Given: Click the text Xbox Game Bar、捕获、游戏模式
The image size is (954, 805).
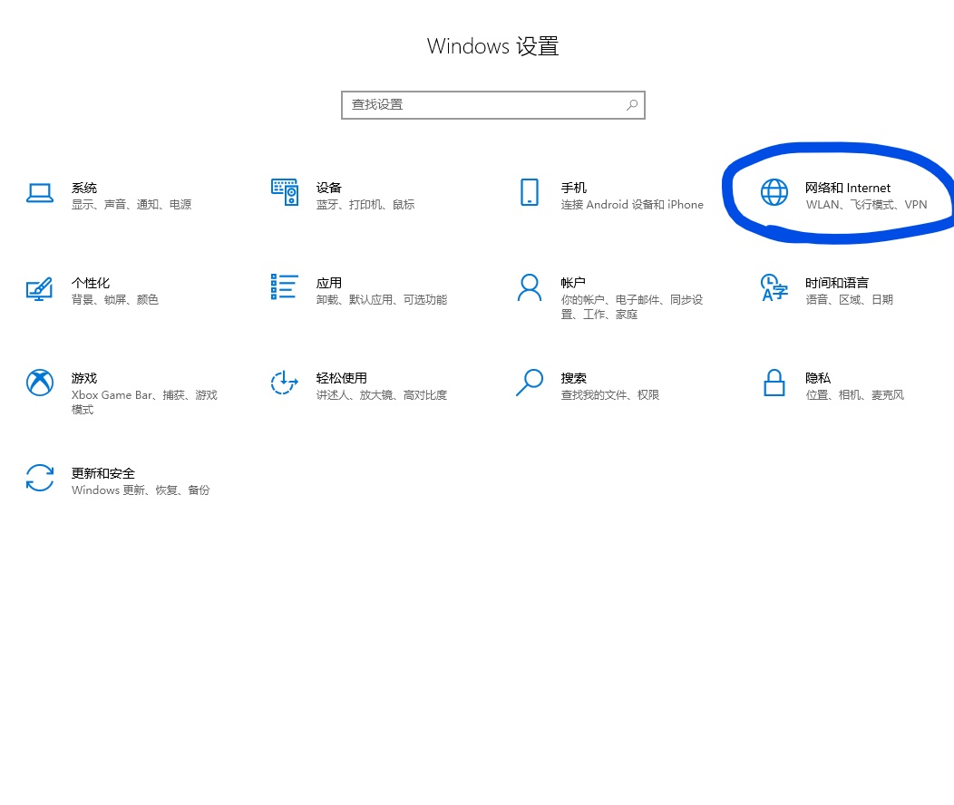Looking at the screenshot, I should 144,402.
